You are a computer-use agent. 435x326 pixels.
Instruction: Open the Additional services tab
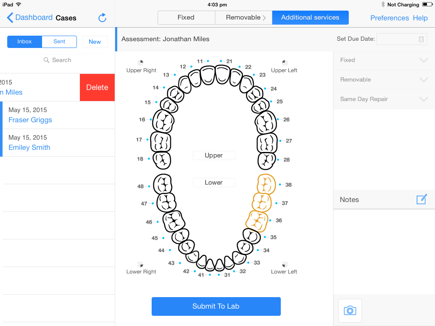pos(310,17)
